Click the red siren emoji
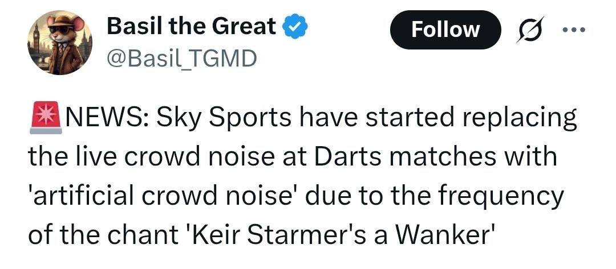 click(46, 119)
